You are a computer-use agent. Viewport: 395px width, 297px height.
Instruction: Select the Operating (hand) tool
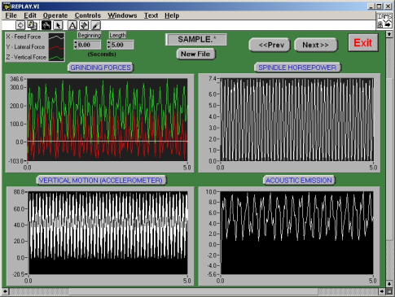tap(46, 25)
